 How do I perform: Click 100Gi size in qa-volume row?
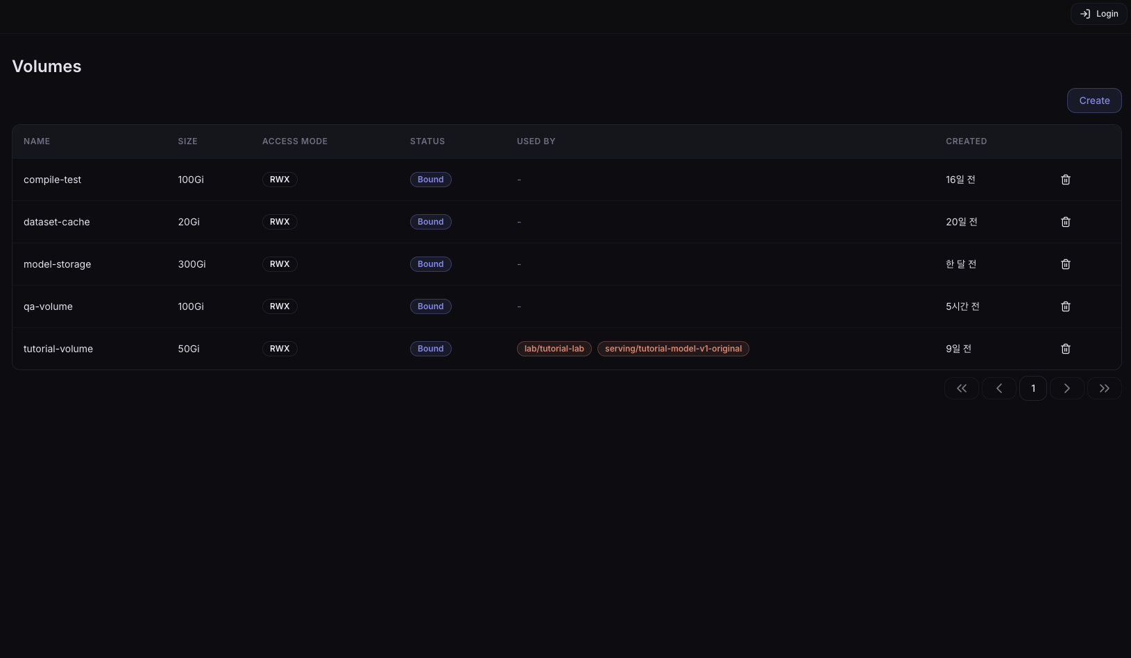tap(191, 306)
